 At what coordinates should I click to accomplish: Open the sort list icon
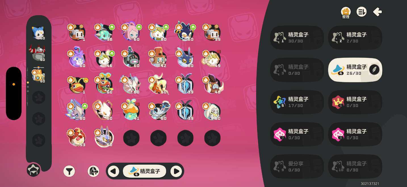(x=361, y=12)
